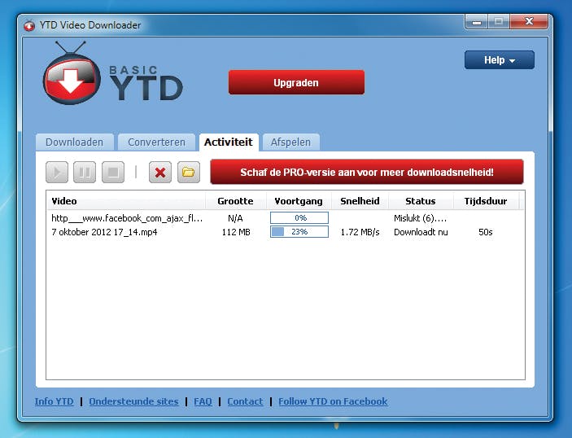Click the Downloadt nu status text
Image resolution: width=572 pixels, height=438 pixels.
point(421,232)
